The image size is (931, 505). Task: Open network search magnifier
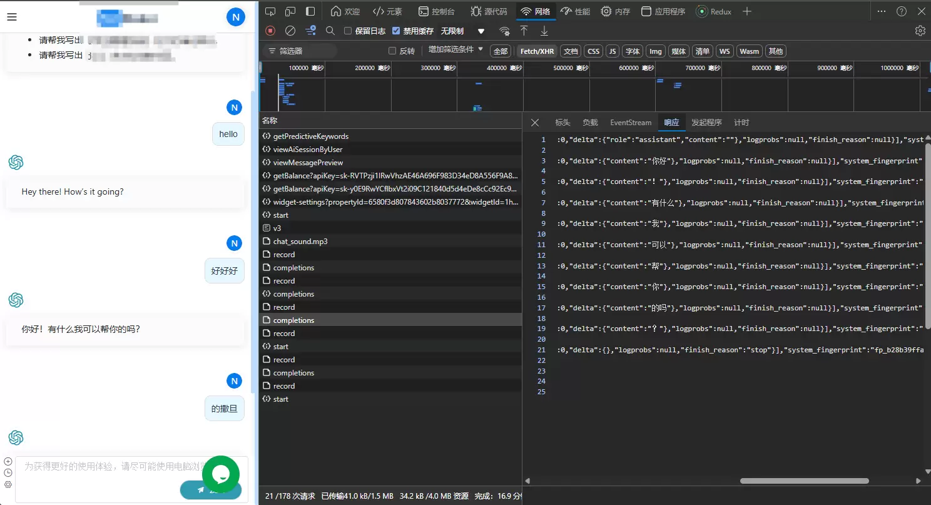click(330, 31)
